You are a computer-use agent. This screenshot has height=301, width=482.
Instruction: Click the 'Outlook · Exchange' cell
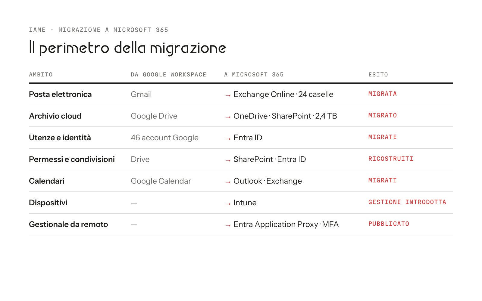click(x=268, y=181)
